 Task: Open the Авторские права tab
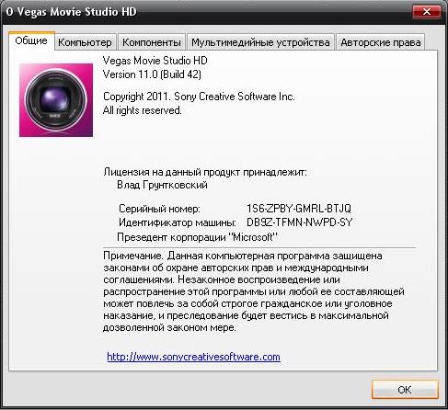381,42
